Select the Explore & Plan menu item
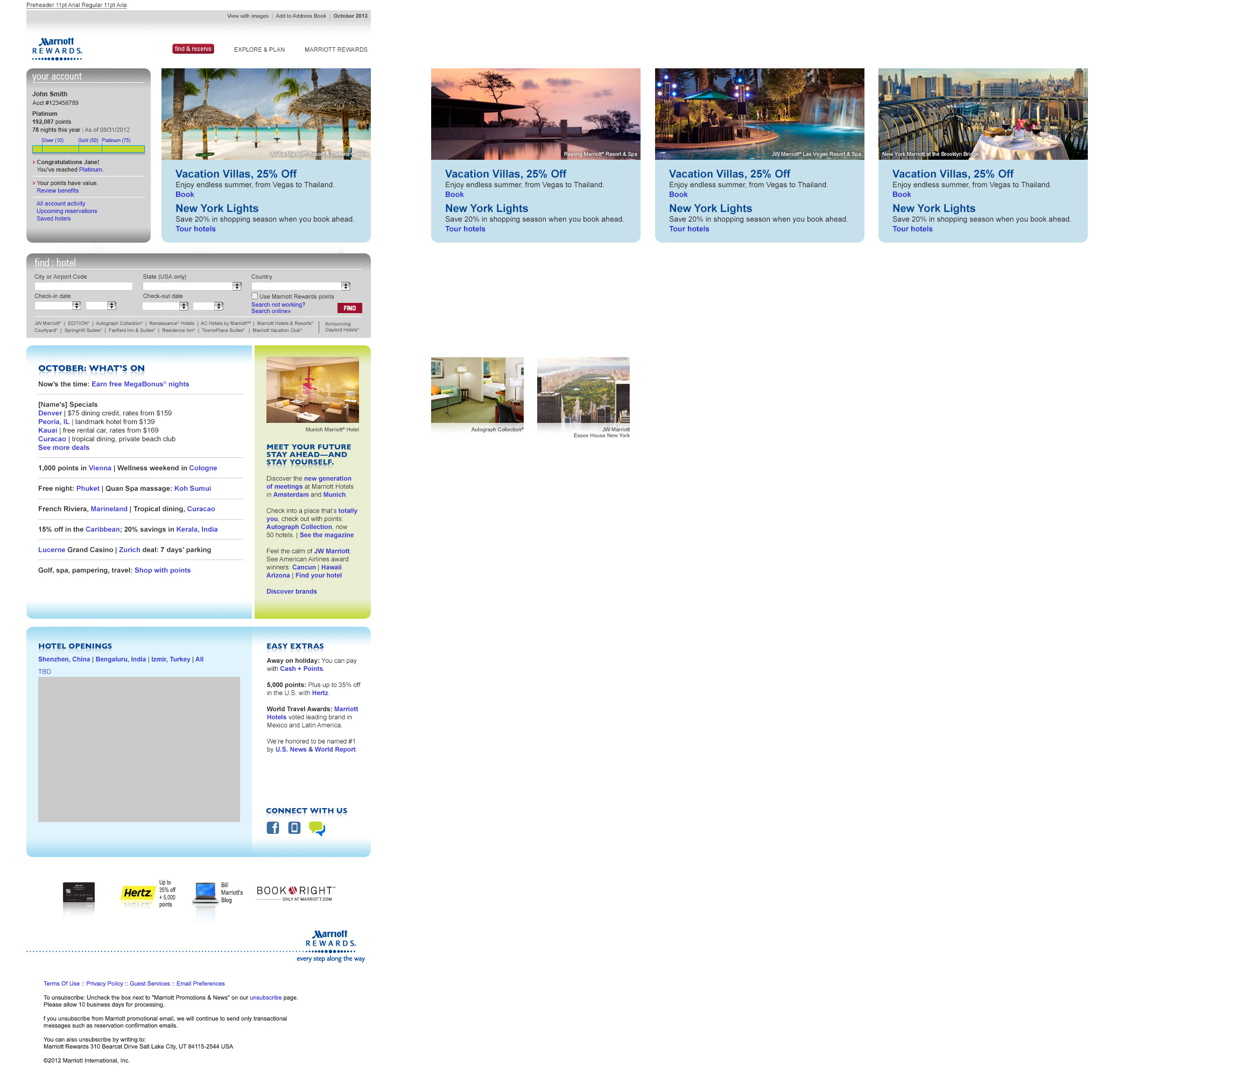This screenshot has height=1076, width=1238. pos(259,50)
